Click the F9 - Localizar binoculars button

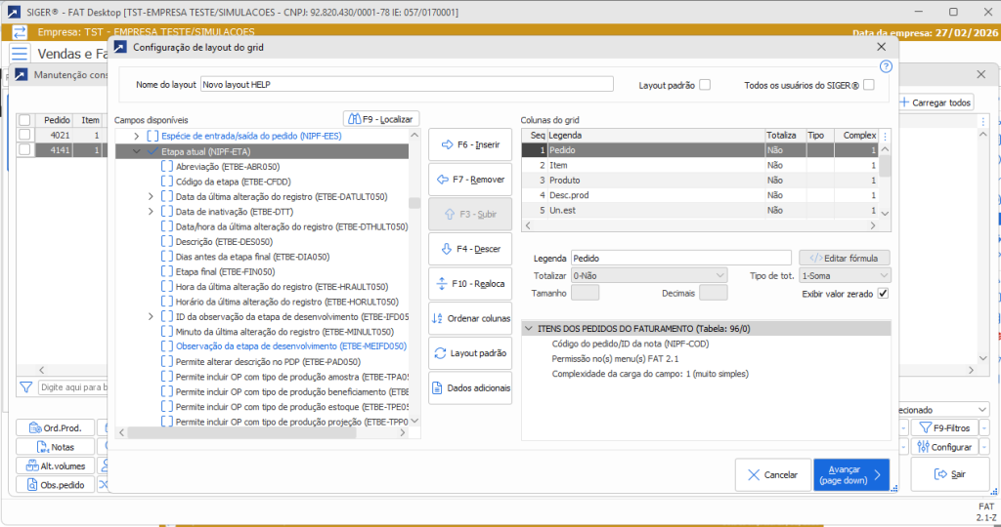pos(381,119)
